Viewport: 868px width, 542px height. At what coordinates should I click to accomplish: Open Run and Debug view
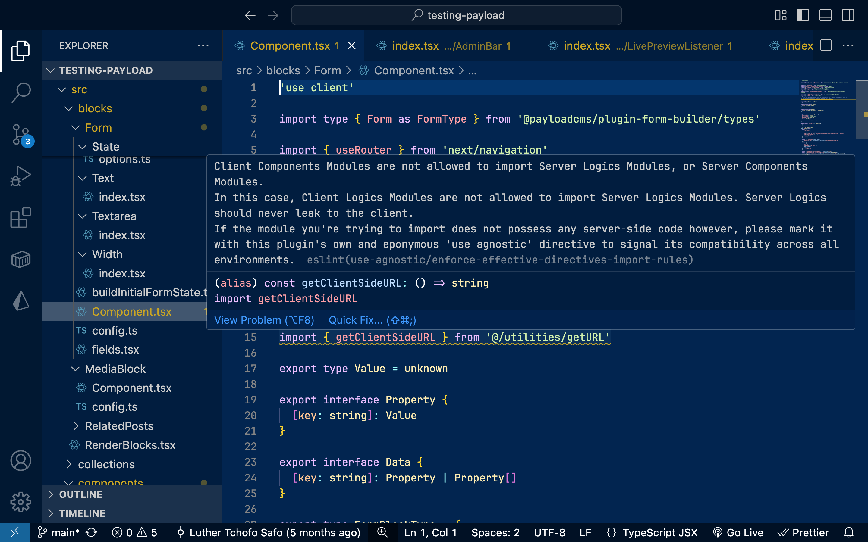pyautogui.click(x=21, y=176)
